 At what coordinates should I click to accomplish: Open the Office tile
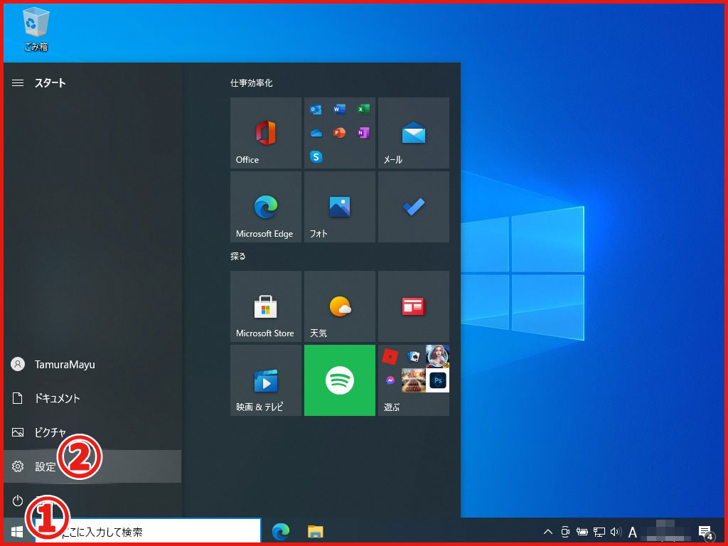click(266, 133)
